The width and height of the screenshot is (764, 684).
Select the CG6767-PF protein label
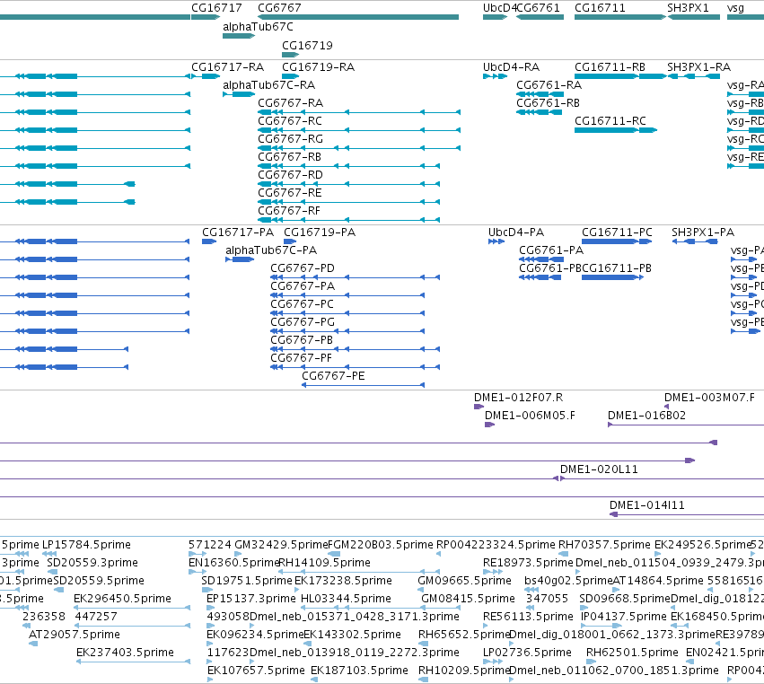pos(301,358)
